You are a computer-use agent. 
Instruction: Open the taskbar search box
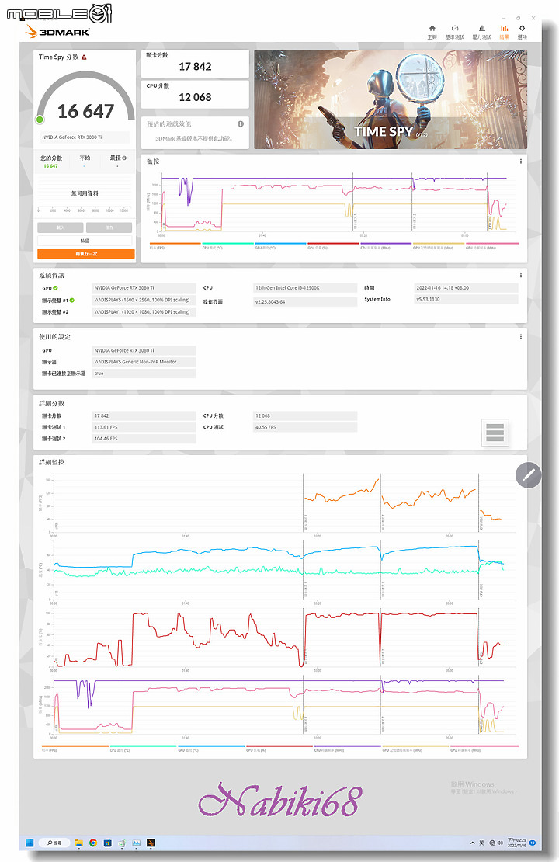coord(55,843)
